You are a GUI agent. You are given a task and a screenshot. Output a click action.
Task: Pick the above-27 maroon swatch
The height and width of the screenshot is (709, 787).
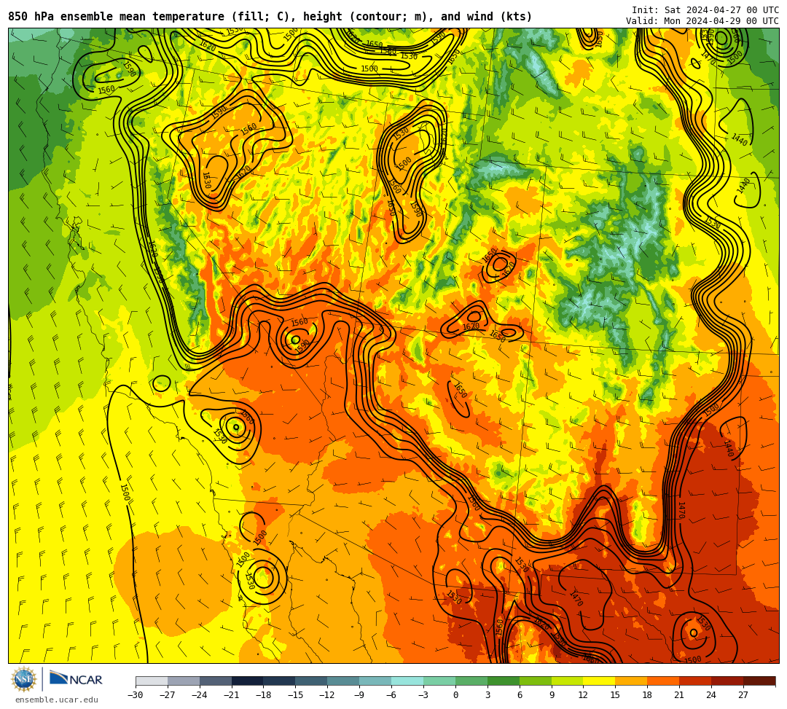pos(759,681)
